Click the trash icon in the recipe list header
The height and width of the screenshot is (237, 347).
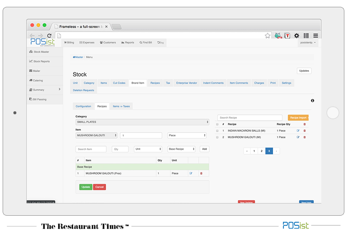pyautogui.click(x=305, y=124)
